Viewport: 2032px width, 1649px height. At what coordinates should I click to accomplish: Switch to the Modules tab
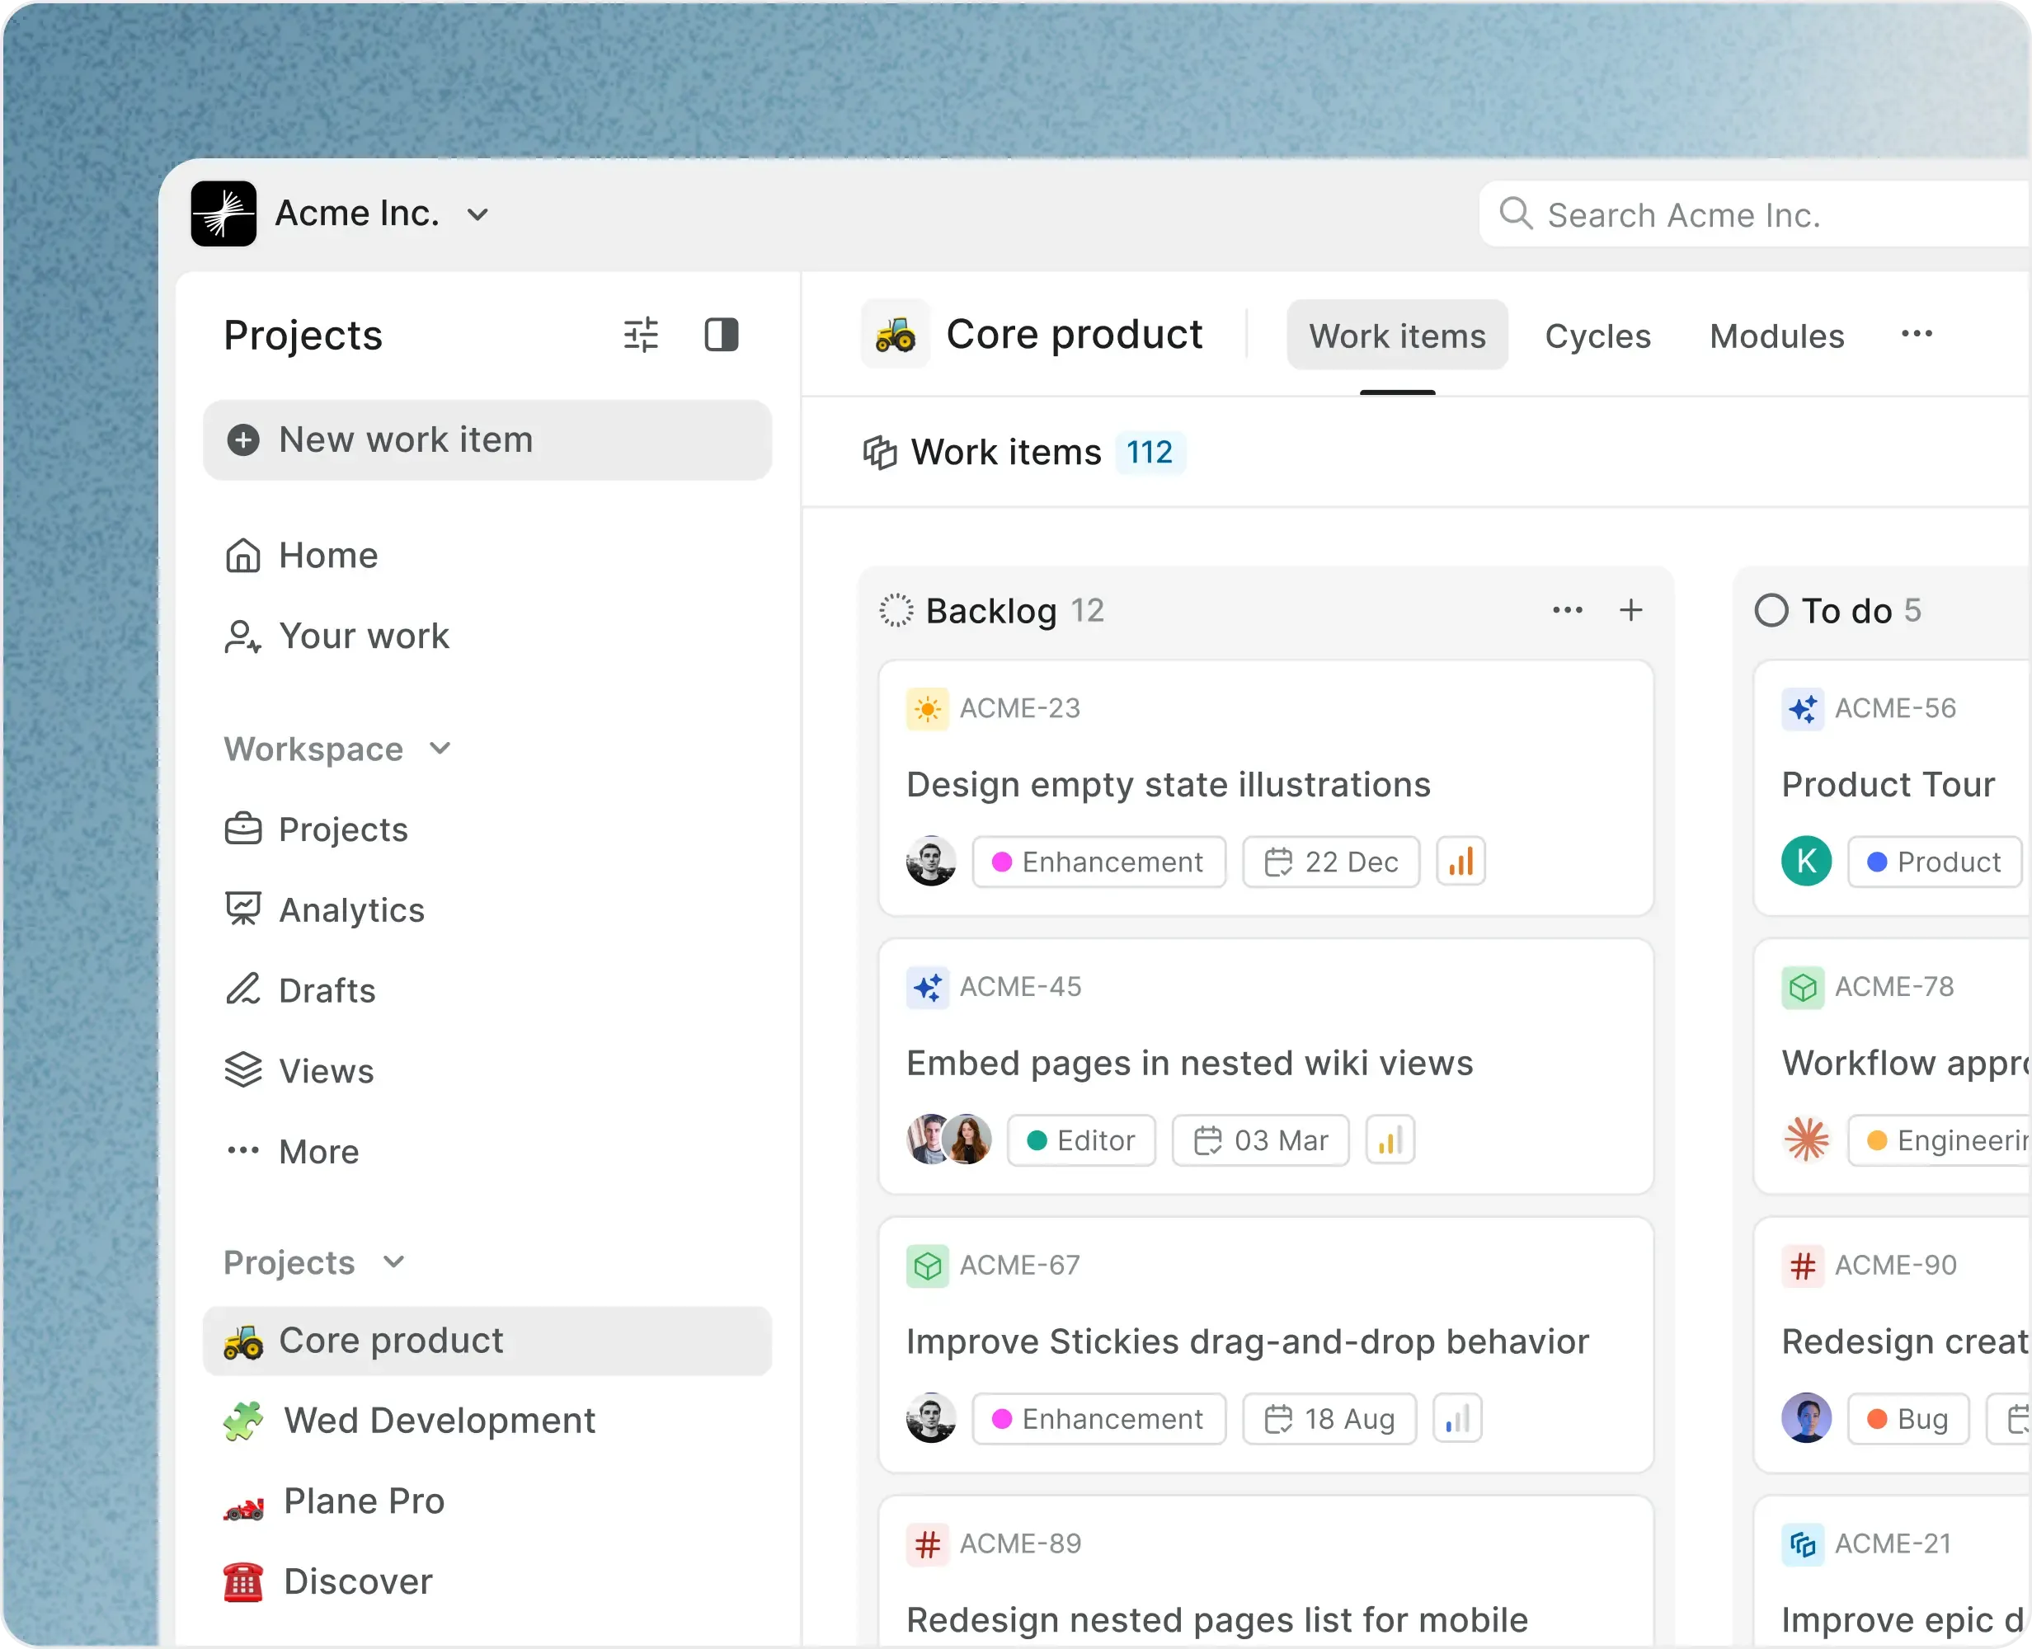point(1776,335)
